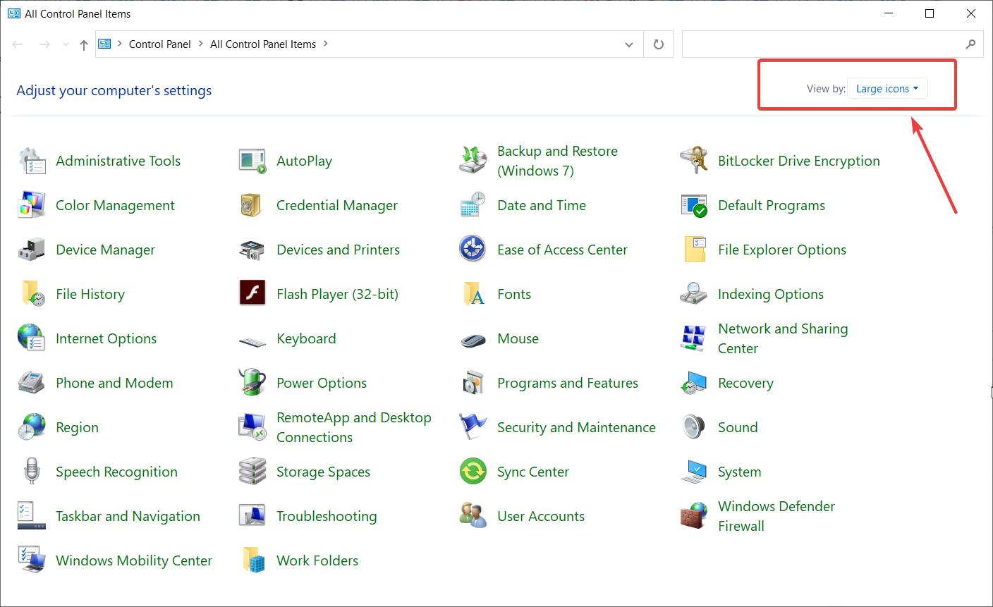Open the Storage Spaces icon
This screenshot has height=607, width=993.
(252, 472)
